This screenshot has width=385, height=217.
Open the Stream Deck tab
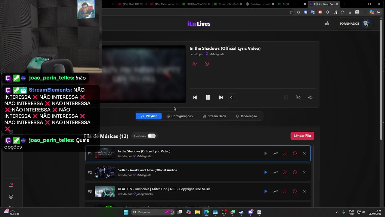[x=214, y=116]
